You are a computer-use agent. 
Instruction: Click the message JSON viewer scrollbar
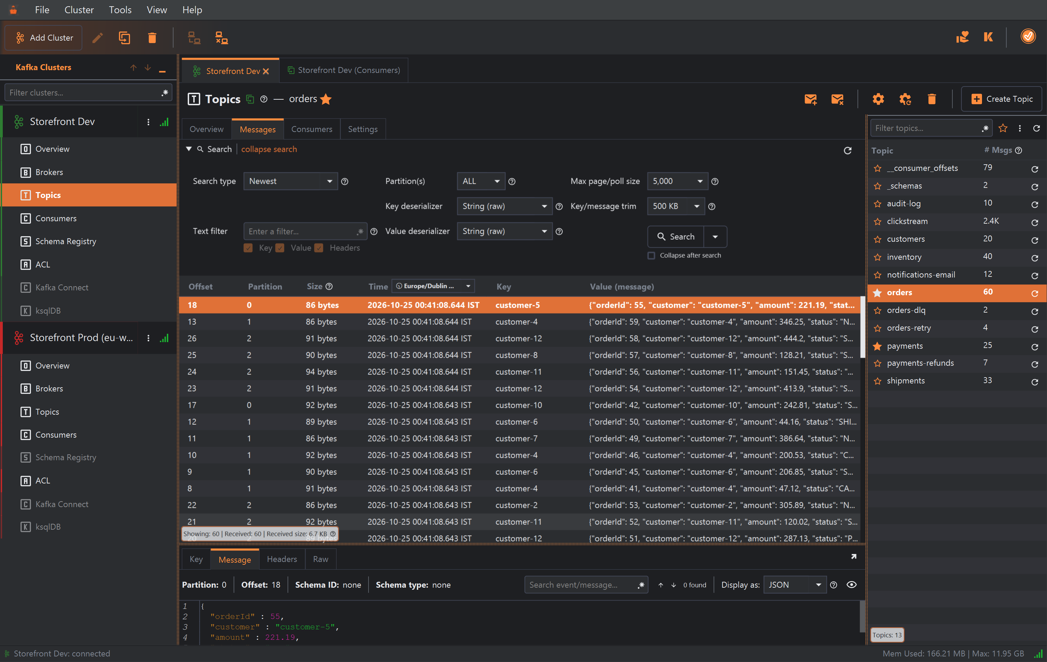coord(863,617)
